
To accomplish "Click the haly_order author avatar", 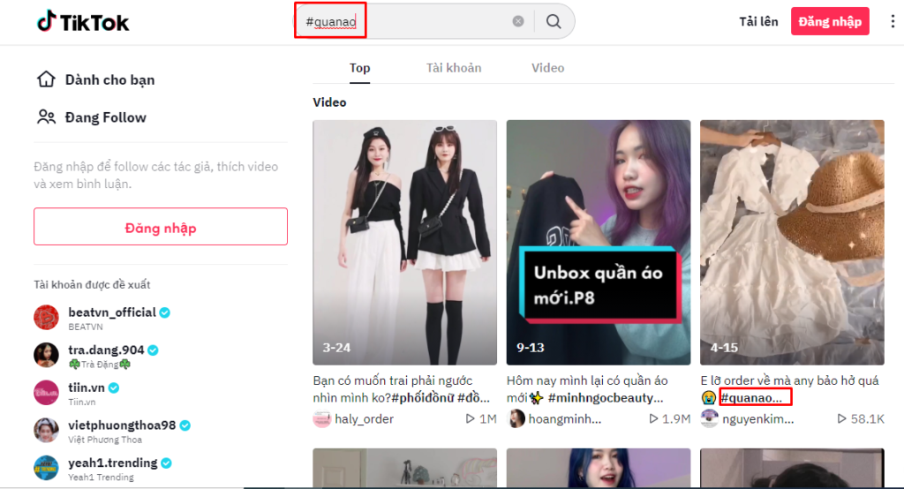I will [321, 418].
